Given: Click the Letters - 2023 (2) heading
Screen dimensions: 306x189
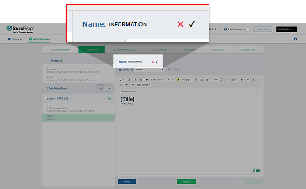Looking at the screenshot, I should 57,98.
